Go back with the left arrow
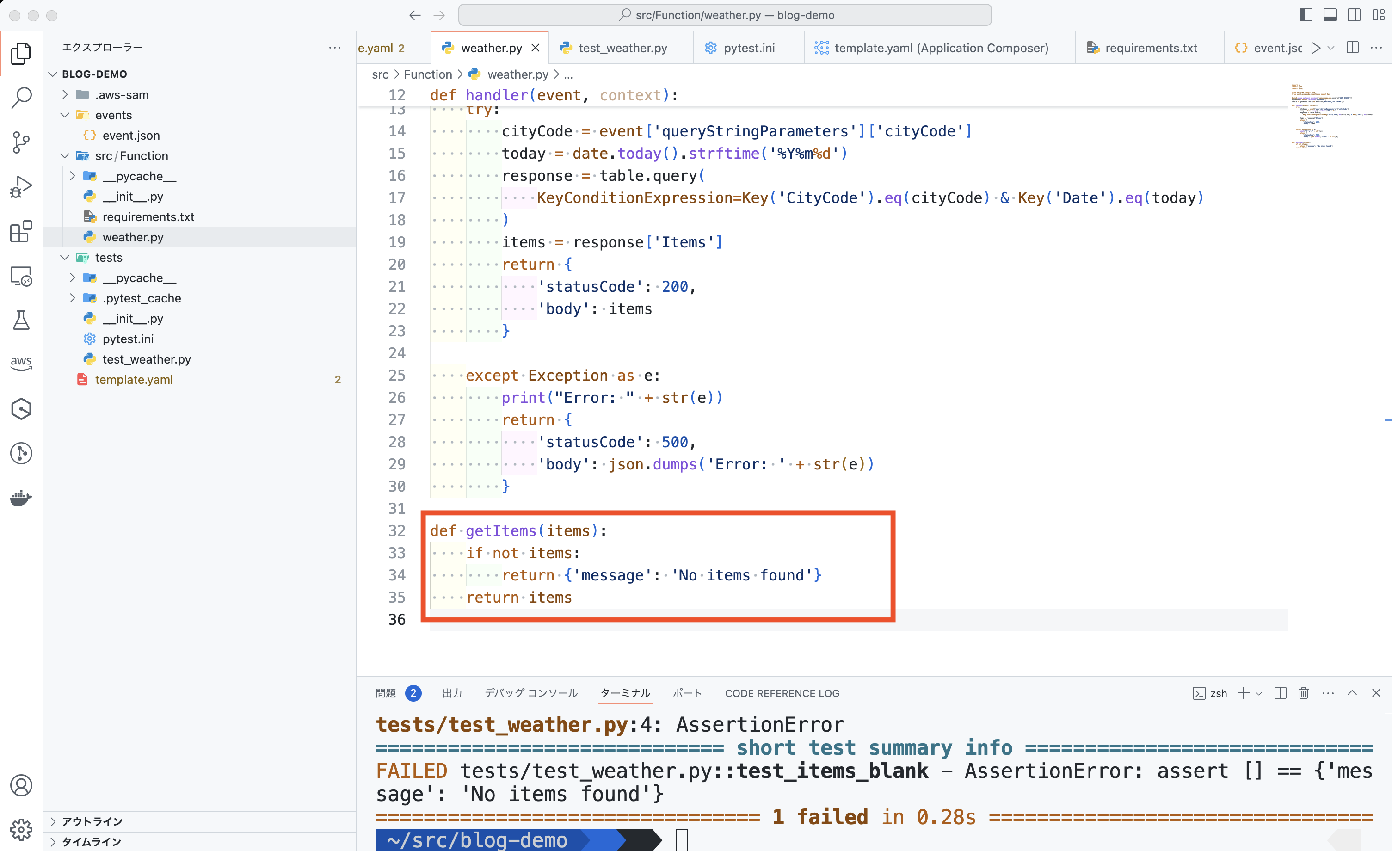This screenshot has width=1392, height=851. click(x=415, y=15)
